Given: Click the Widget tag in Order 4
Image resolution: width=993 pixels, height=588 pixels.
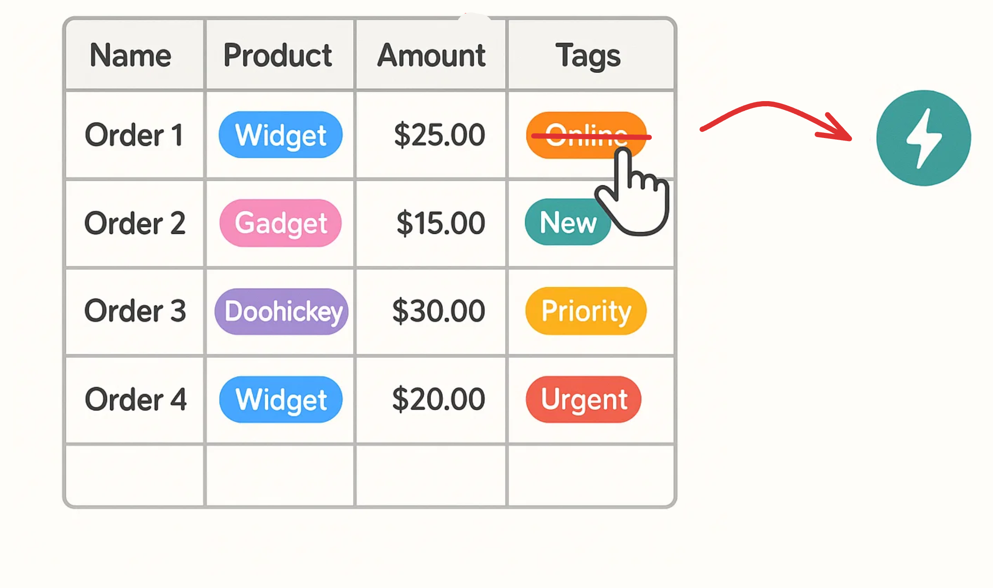Looking at the screenshot, I should tap(281, 399).
